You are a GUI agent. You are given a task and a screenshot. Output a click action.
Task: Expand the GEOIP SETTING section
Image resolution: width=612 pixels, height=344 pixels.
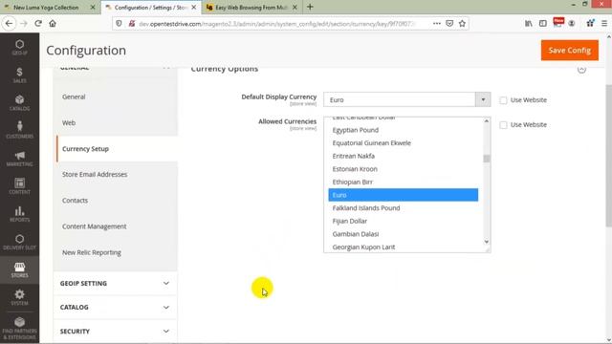(x=115, y=283)
